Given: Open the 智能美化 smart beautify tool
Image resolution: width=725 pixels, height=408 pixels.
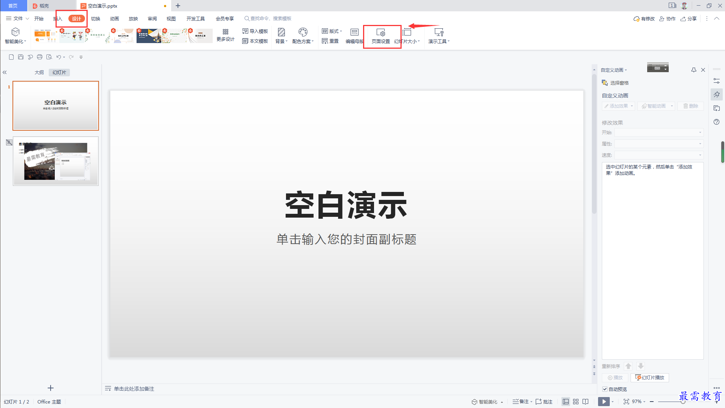Looking at the screenshot, I should click(15, 36).
